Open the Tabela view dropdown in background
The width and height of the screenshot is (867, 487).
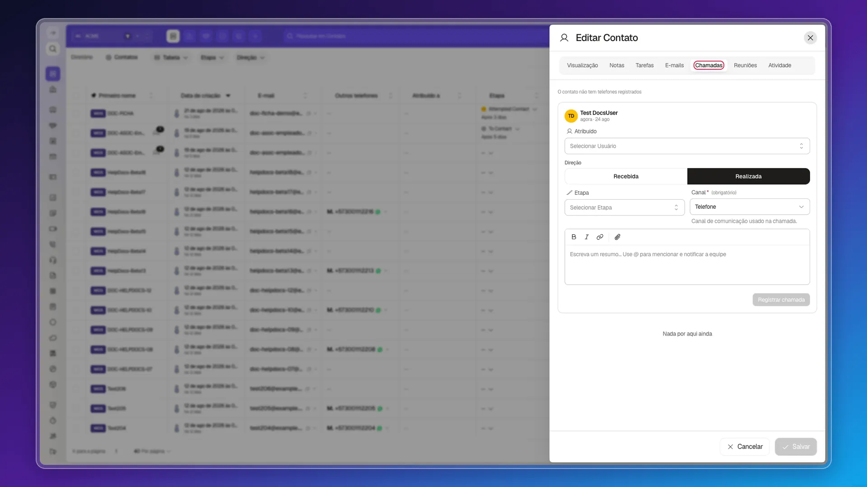(171, 58)
